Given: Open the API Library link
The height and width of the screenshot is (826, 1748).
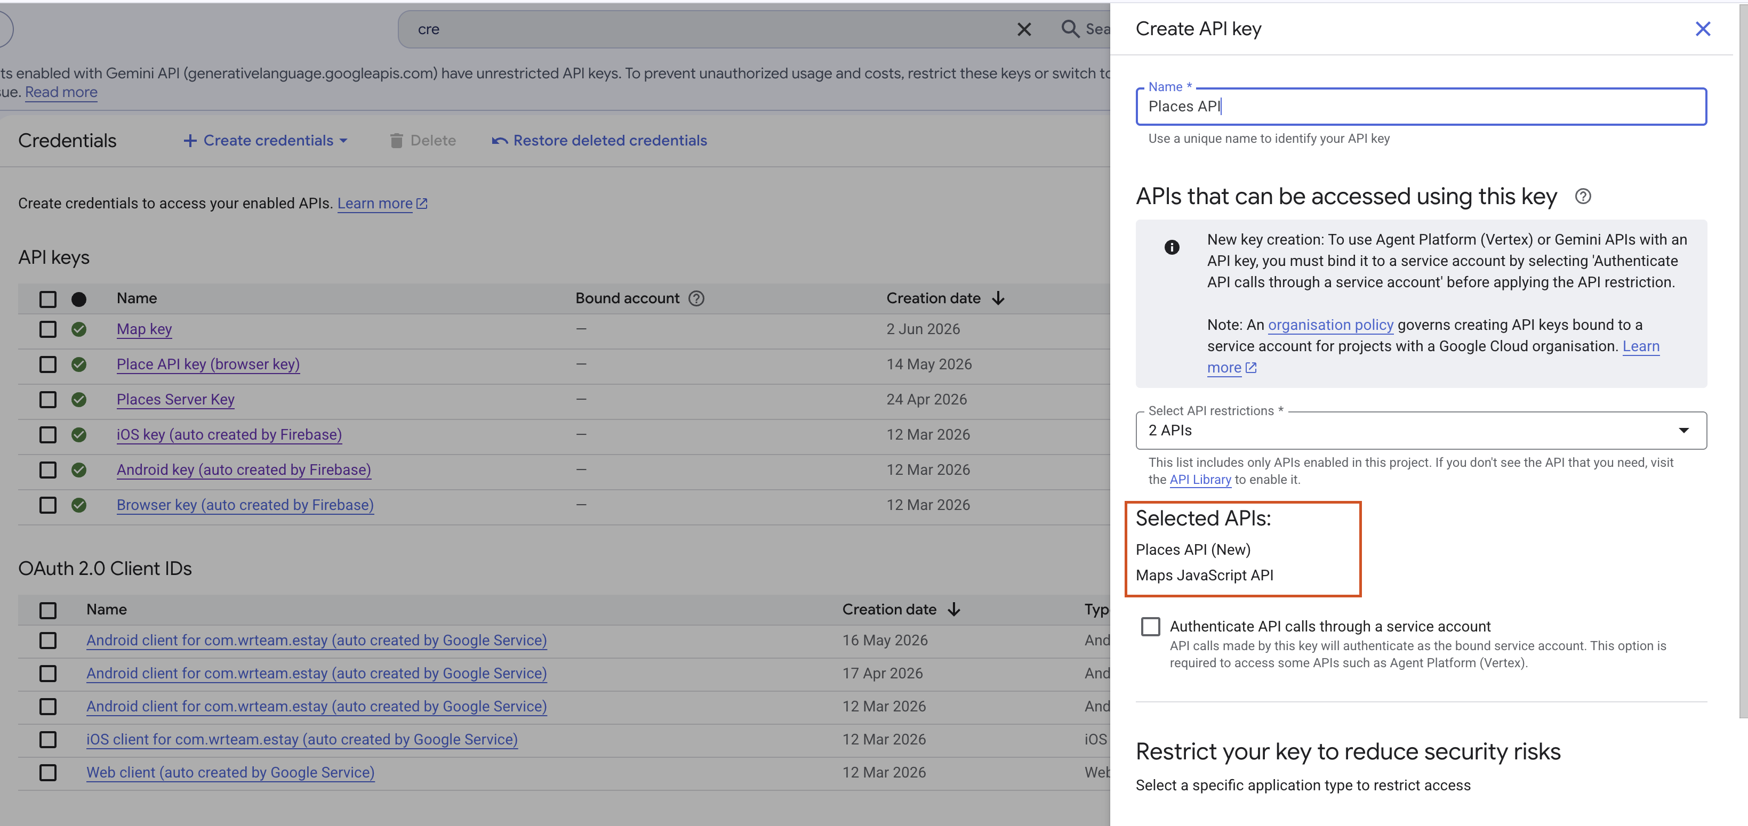Looking at the screenshot, I should (1200, 480).
